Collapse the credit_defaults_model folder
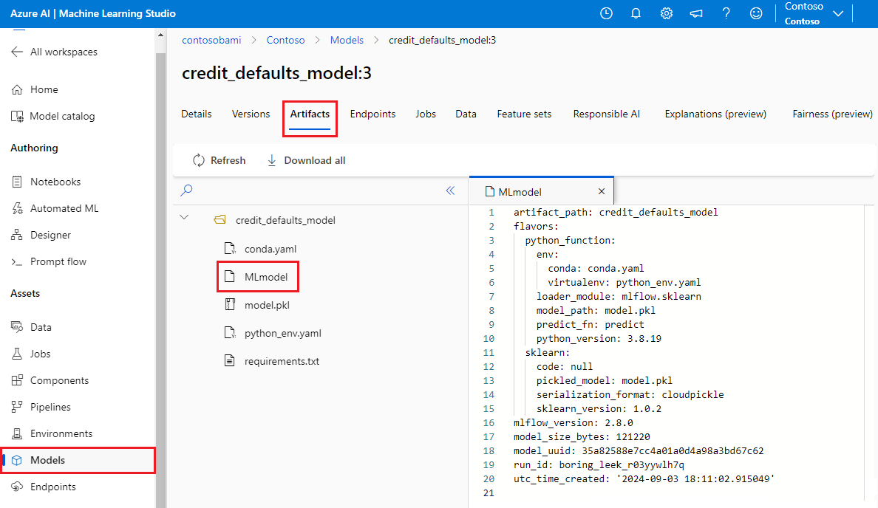This screenshot has width=878, height=508. click(x=184, y=217)
